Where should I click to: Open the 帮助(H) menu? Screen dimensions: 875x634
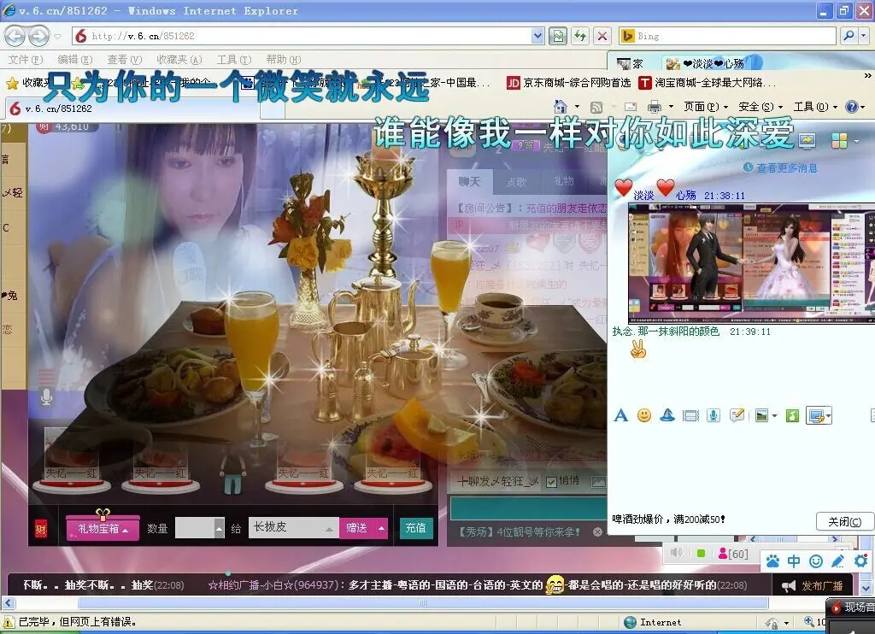tap(284, 60)
